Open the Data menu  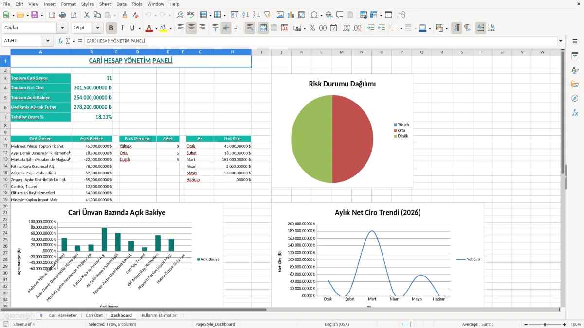coord(121,4)
